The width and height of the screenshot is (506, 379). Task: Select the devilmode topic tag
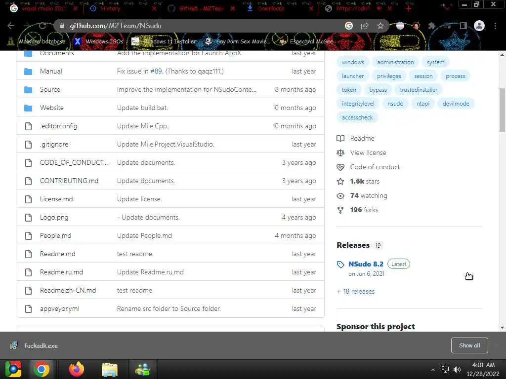(456, 104)
